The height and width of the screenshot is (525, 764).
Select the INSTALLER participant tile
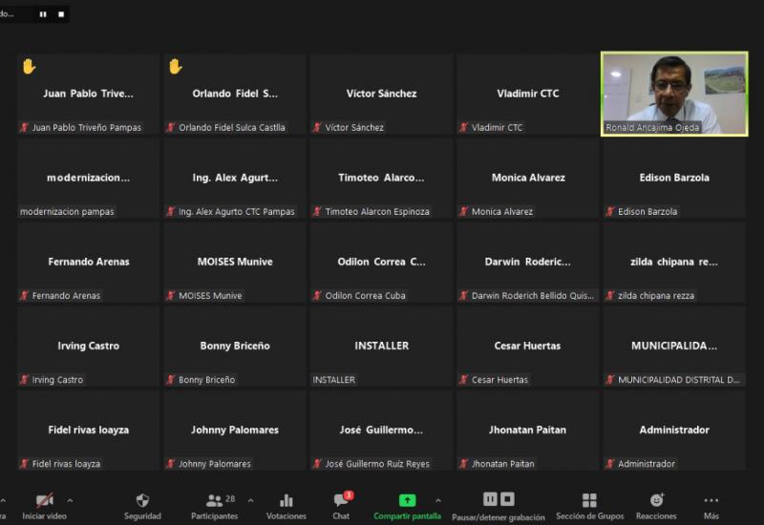coord(381,346)
